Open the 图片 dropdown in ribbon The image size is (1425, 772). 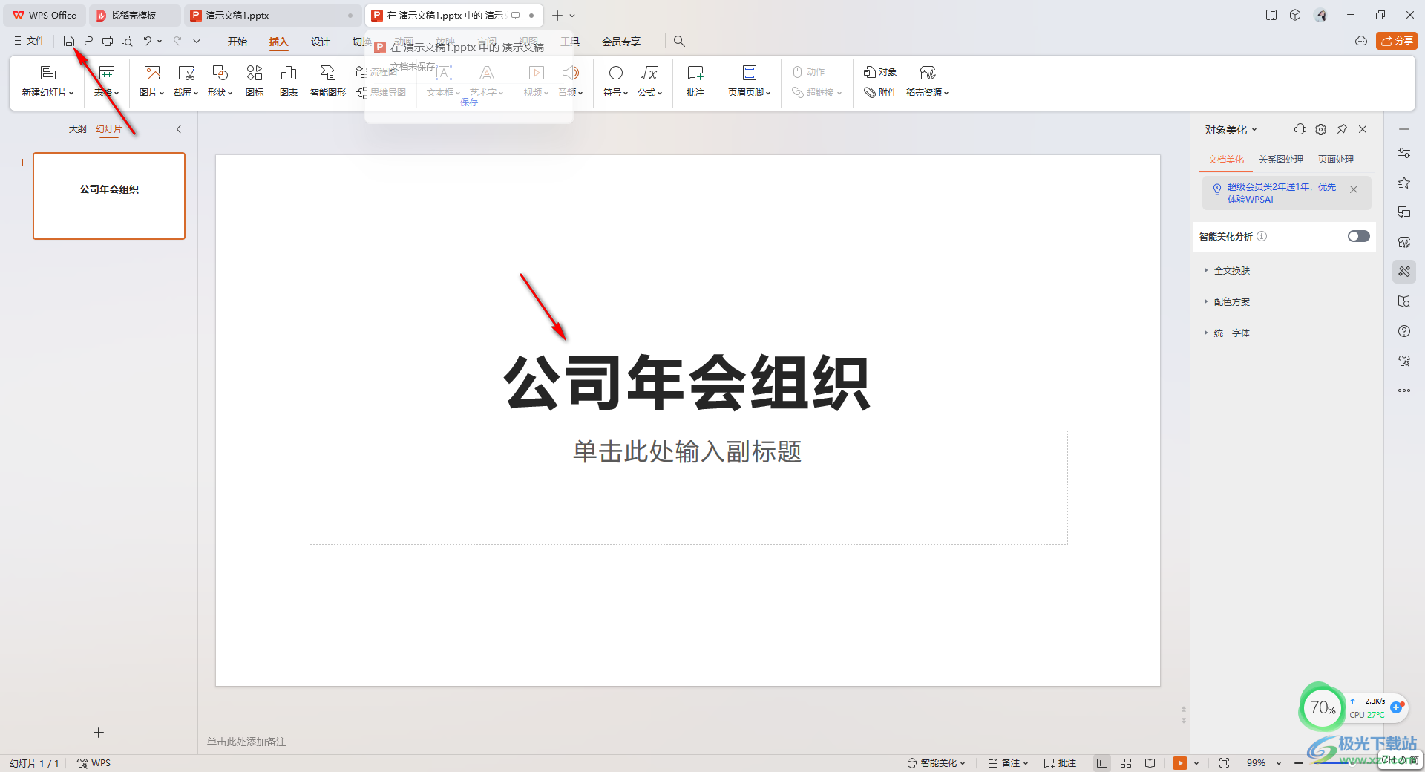click(152, 93)
